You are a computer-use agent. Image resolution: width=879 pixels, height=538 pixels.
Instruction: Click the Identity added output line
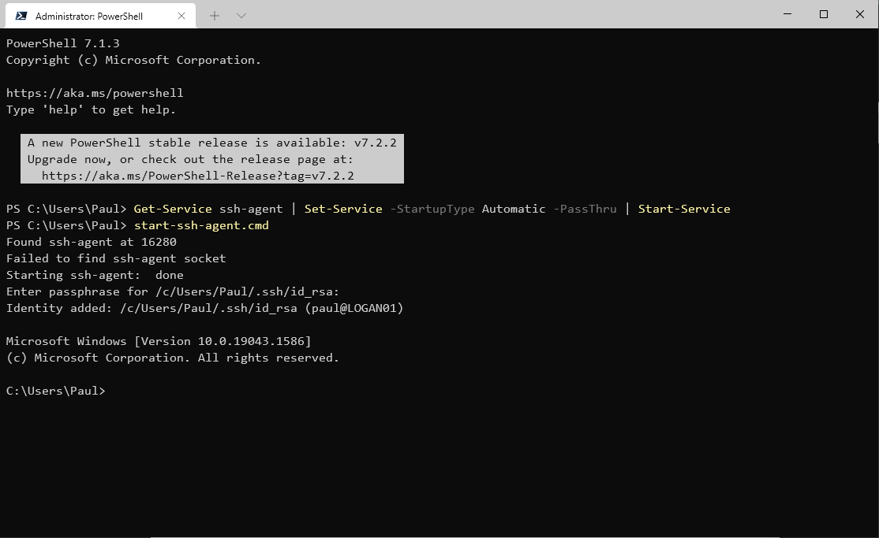tap(205, 308)
